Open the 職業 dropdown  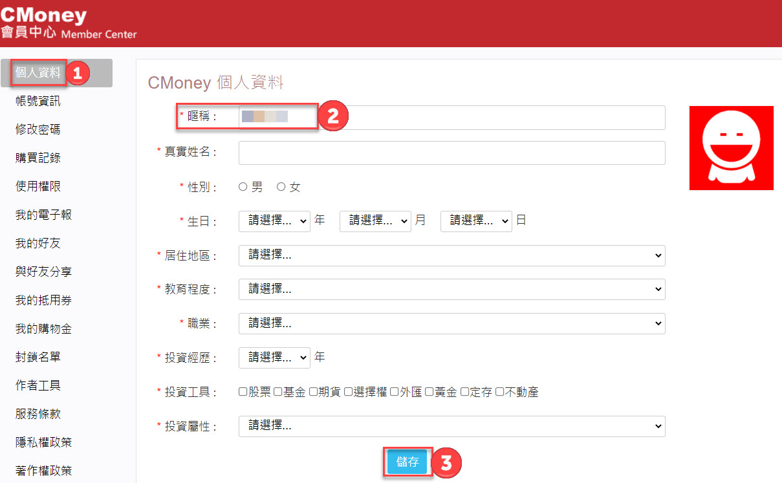click(451, 323)
